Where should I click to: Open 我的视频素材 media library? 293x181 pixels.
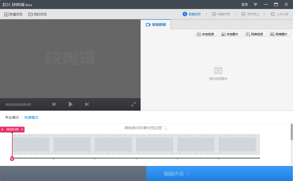pos(218,73)
